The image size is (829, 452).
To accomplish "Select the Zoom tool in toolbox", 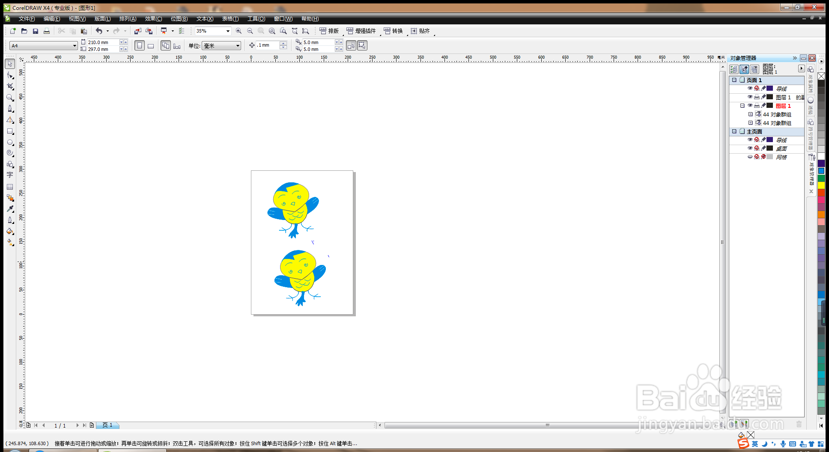I will (x=10, y=97).
